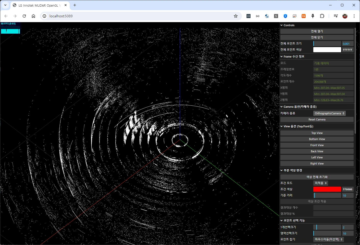Collapse the 부분 색상 변경 folder
The width and height of the screenshot is (360, 245).
coord(317,170)
